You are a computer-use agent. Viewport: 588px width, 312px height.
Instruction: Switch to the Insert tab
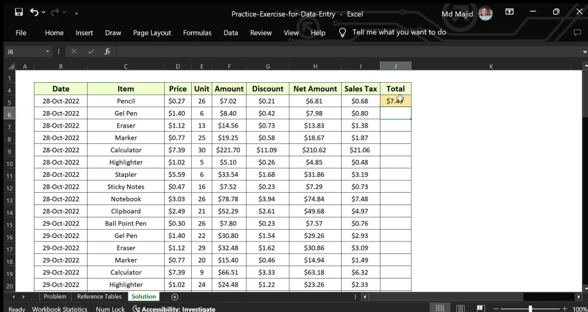[x=84, y=33]
